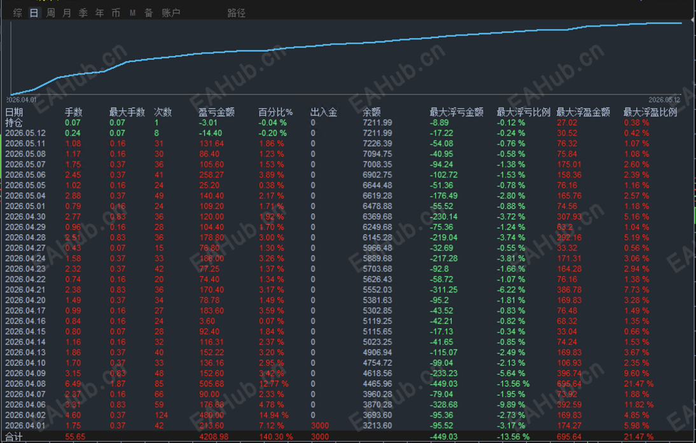The width and height of the screenshot is (696, 443).
Task: Select the 2026.05.04 date row
Action: pyautogui.click(x=347, y=195)
